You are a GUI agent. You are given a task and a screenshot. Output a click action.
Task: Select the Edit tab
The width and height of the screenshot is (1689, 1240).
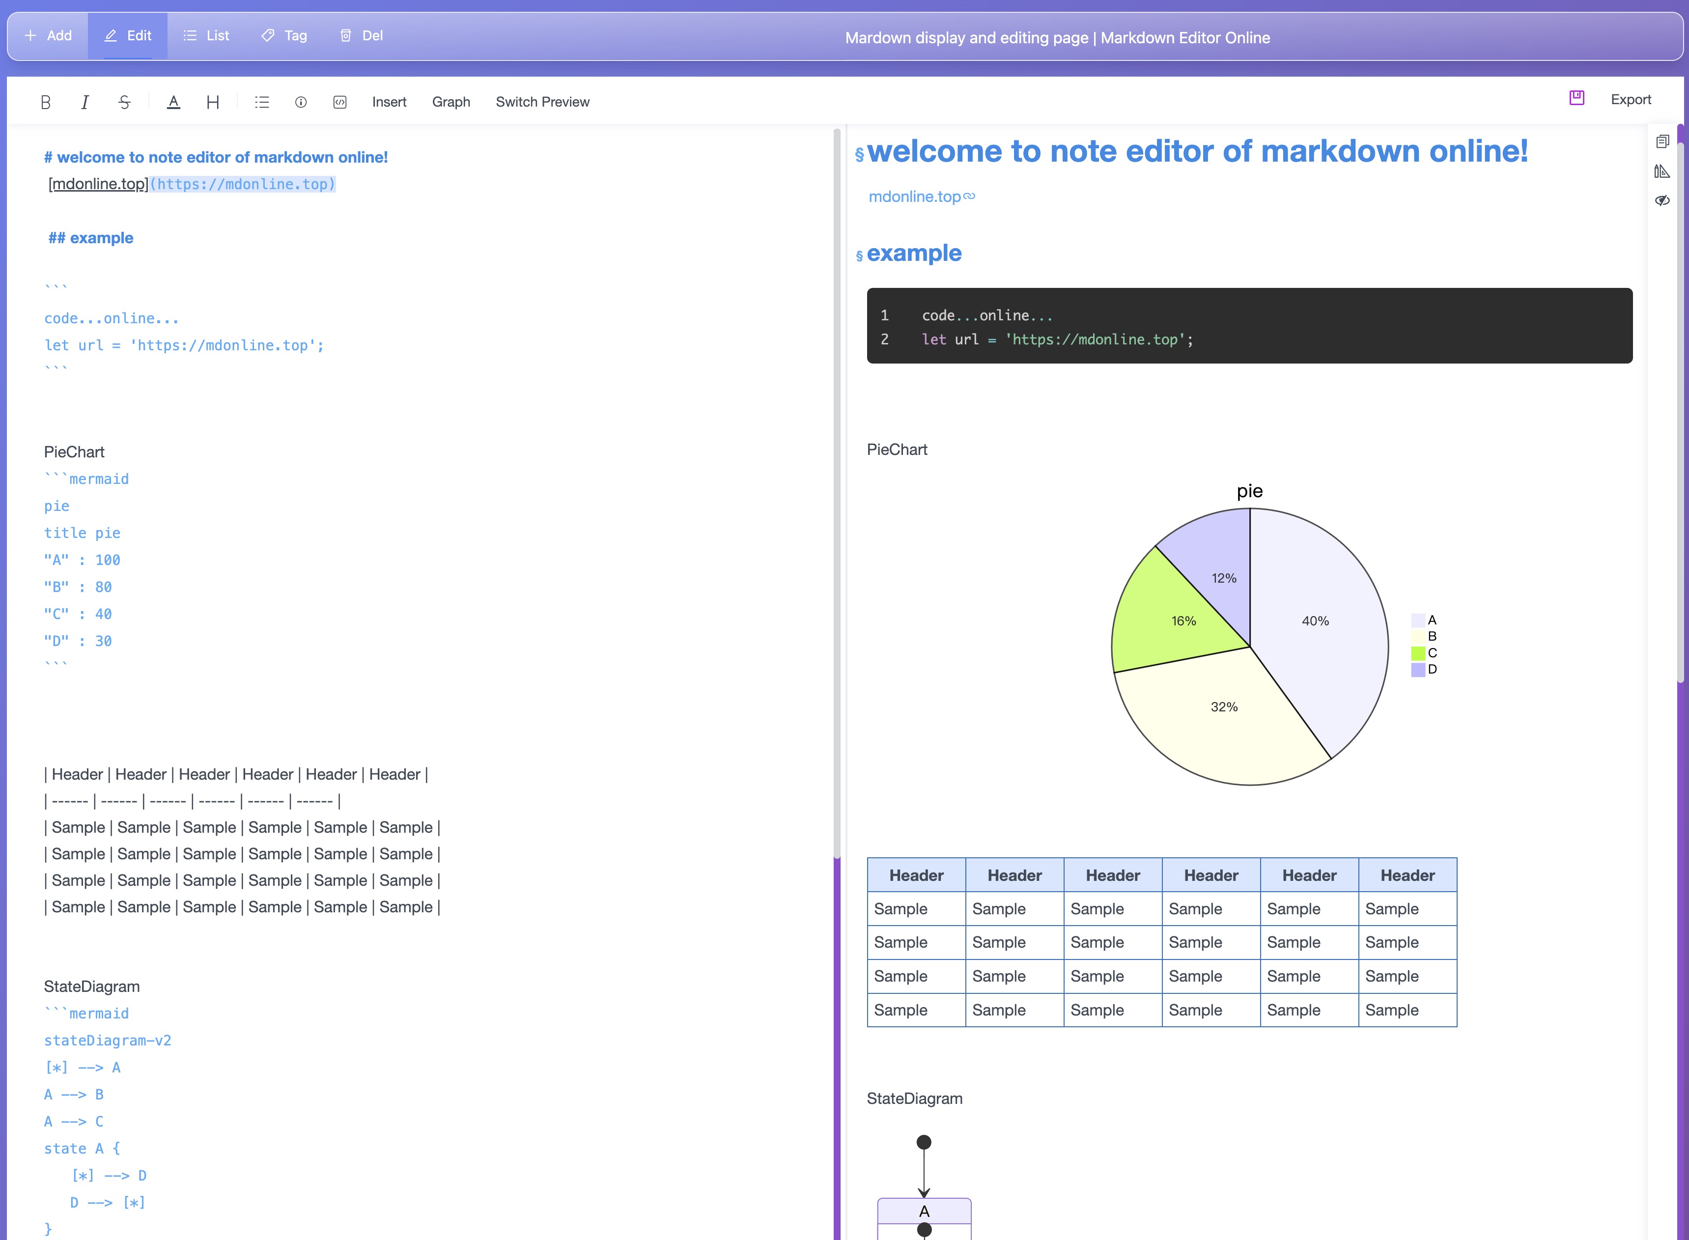(x=128, y=35)
